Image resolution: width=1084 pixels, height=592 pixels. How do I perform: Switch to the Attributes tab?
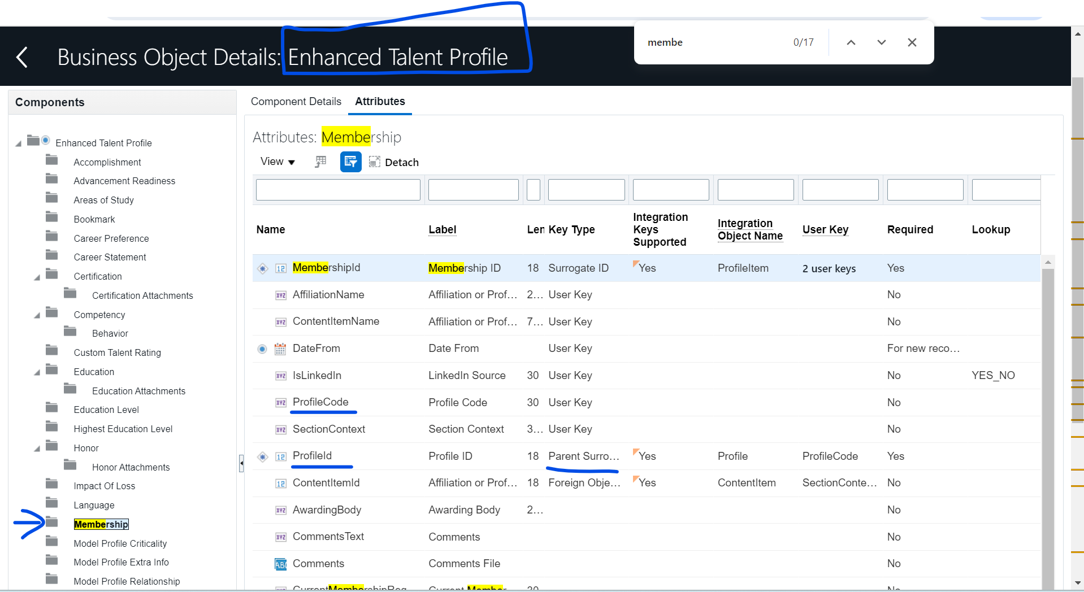click(379, 102)
